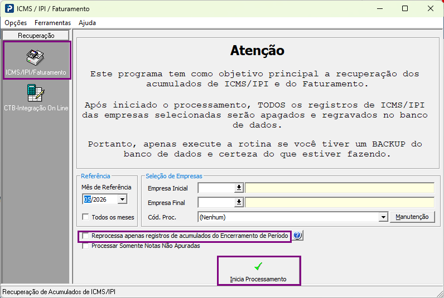The width and height of the screenshot is (444, 298).
Task: Click the Mês de Referência date field
Action: click(100, 199)
